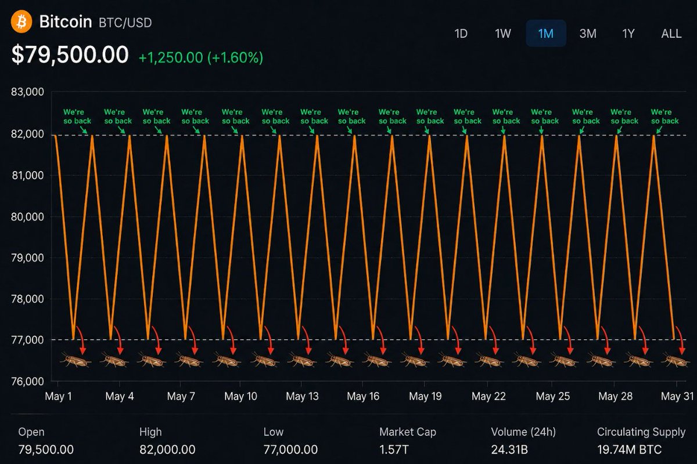Viewport: 697px width, 464px height.
Task: Select the ALL time range tab
Action: 671,33
